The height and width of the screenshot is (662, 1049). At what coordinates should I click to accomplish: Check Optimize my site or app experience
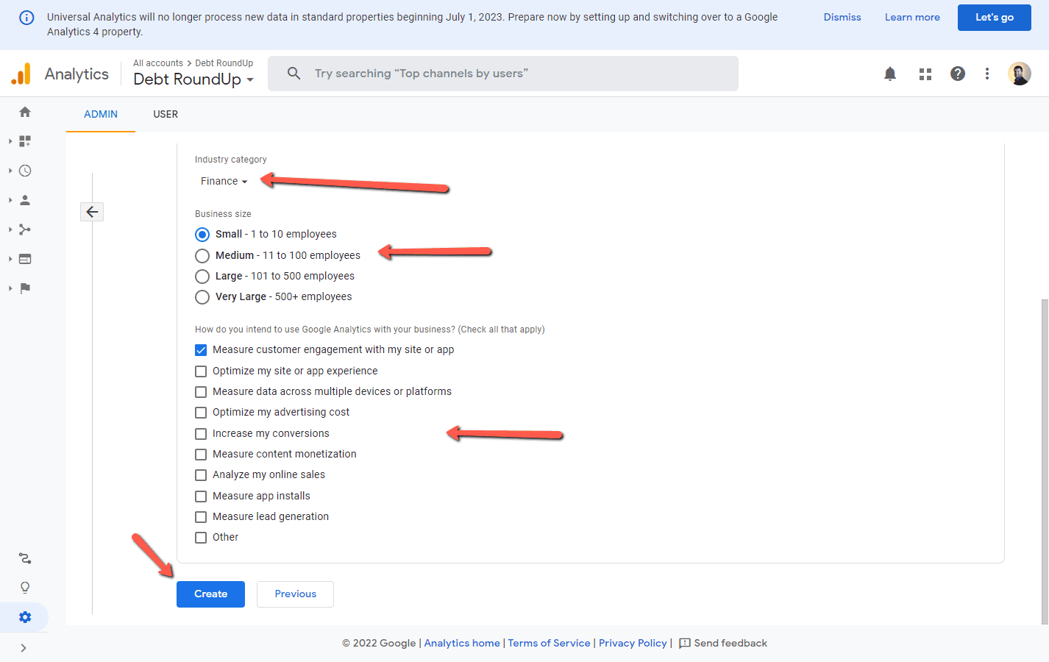point(201,371)
